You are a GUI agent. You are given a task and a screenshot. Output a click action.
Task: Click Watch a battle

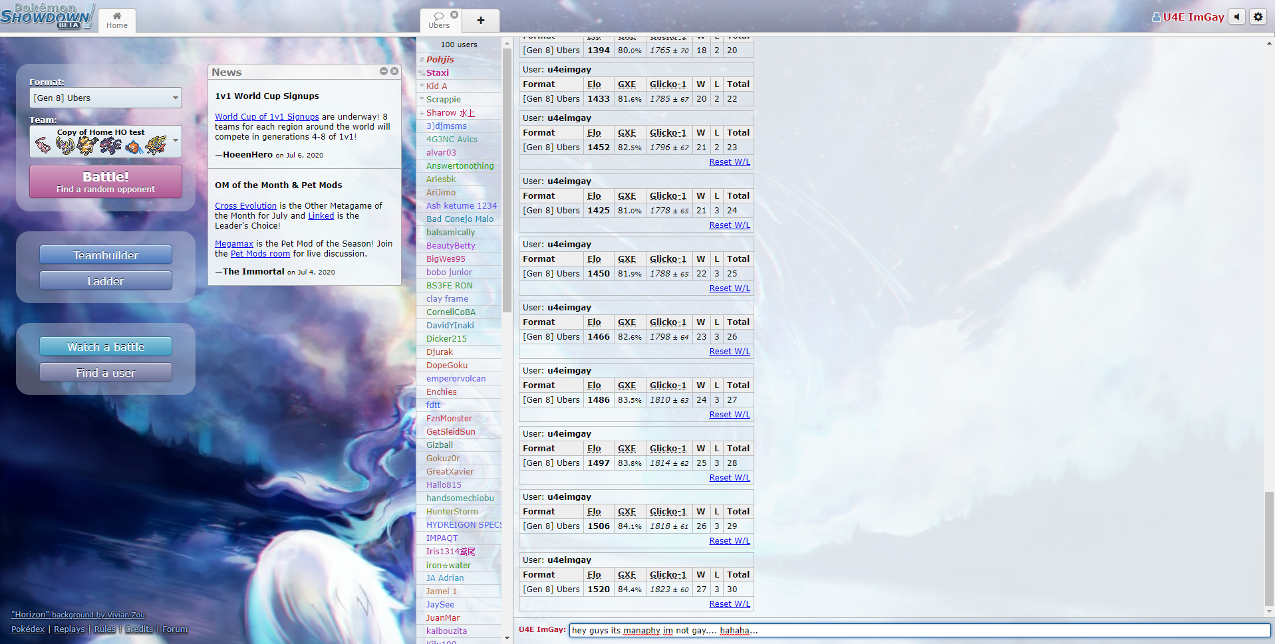tap(106, 346)
